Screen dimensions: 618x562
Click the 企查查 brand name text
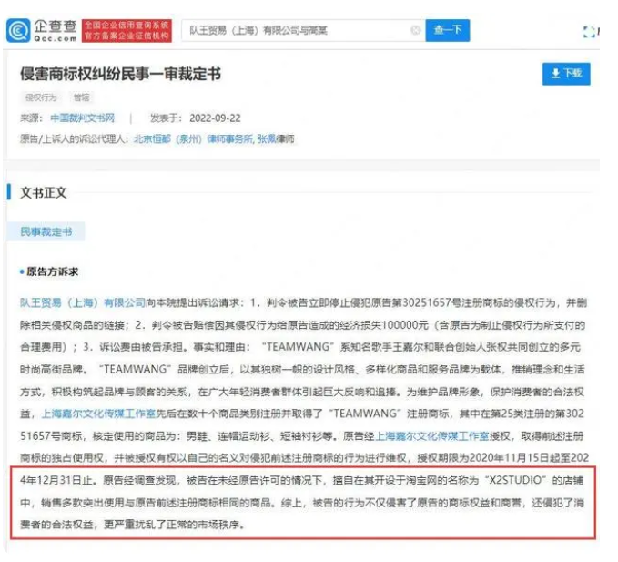(56, 26)
